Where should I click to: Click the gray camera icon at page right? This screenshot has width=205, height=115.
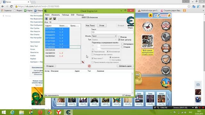click(198, 85)
